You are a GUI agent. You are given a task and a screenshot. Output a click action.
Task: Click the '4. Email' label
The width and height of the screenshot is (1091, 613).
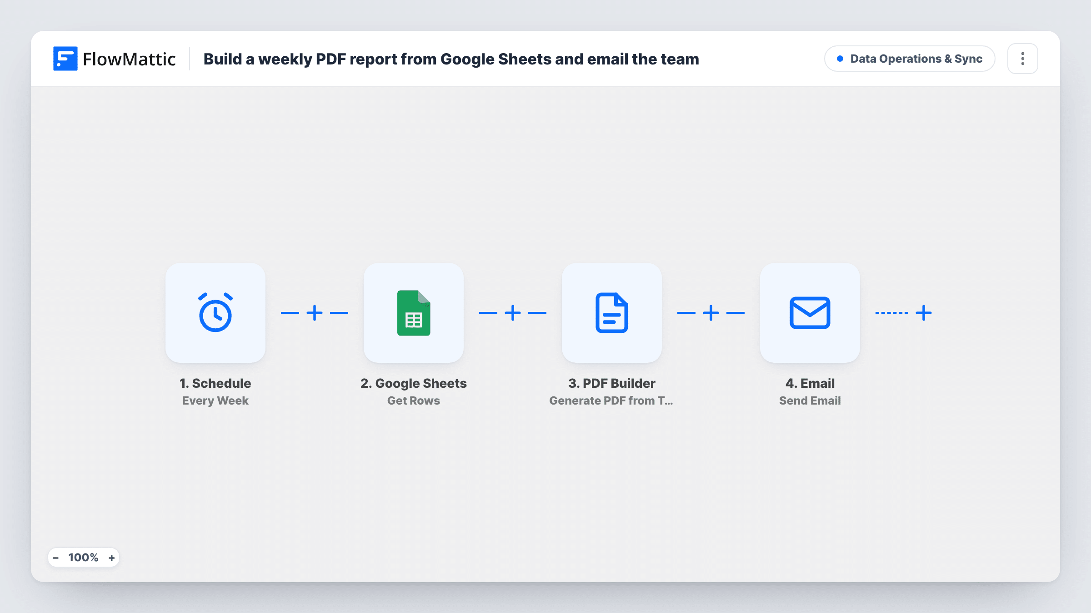click(810, 383)
